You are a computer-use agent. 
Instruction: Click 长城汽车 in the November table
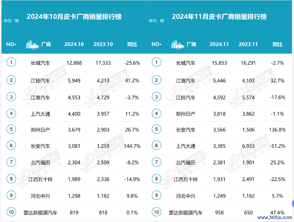[x=186, y=63]
